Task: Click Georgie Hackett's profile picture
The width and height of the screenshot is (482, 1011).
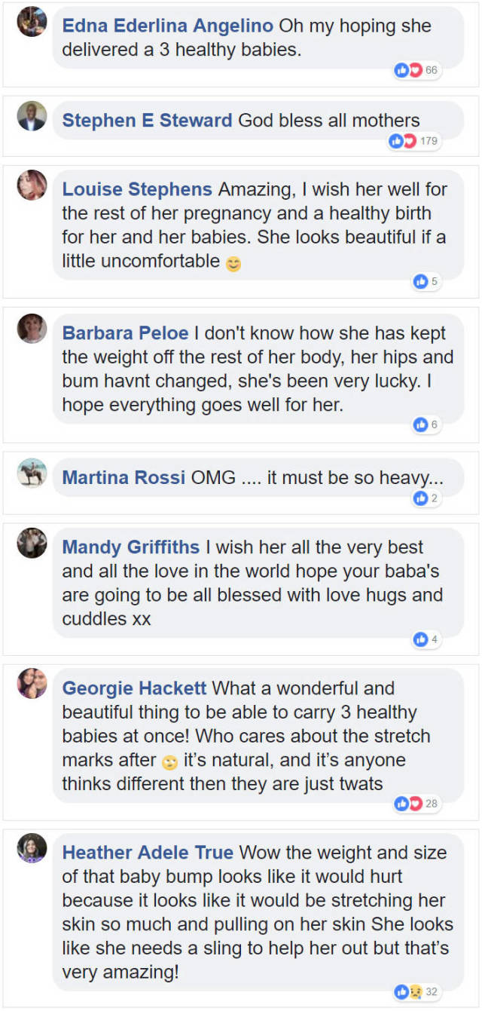Action: pos(32,683)
